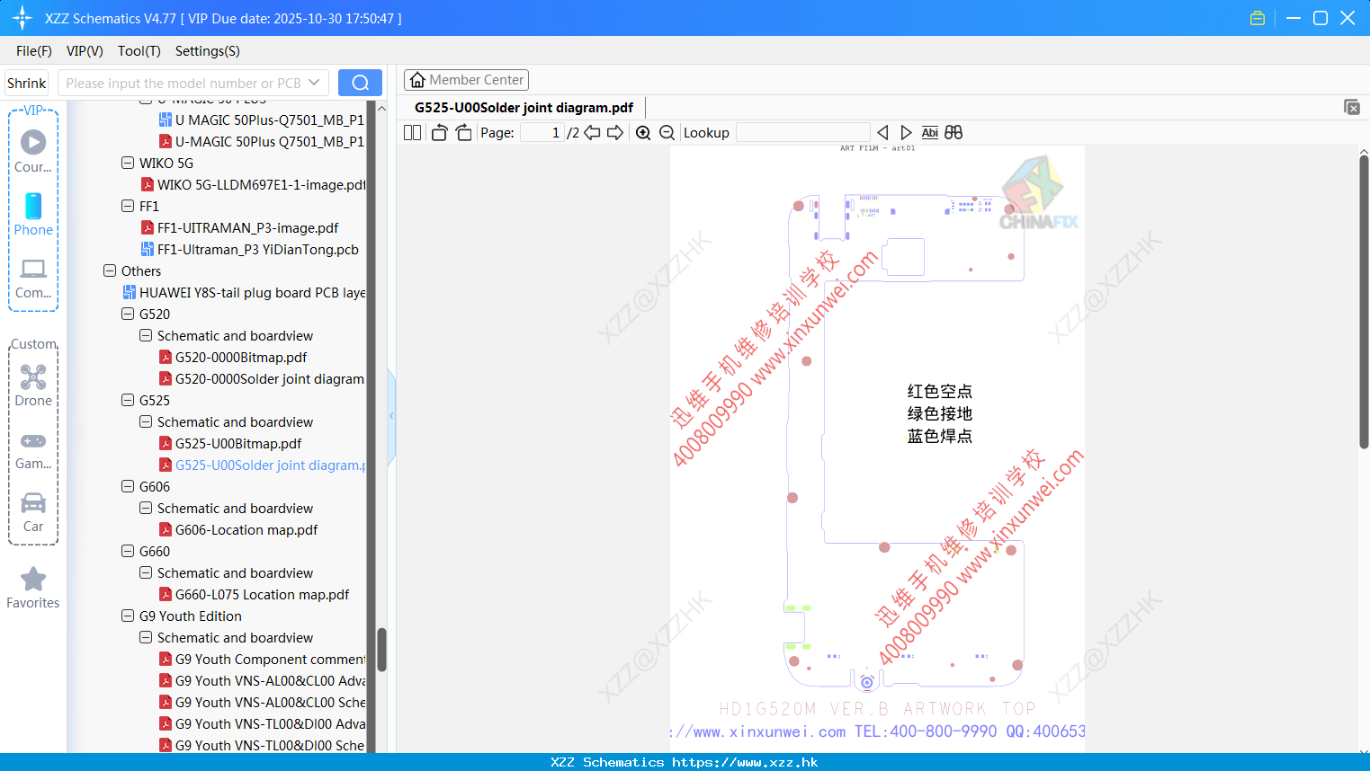Image resolution: width=1370 pixels, height=771 pixels.
Task: Open HUAWEI Y8S-tail plug board PCB file
Action: pos(245,292)
